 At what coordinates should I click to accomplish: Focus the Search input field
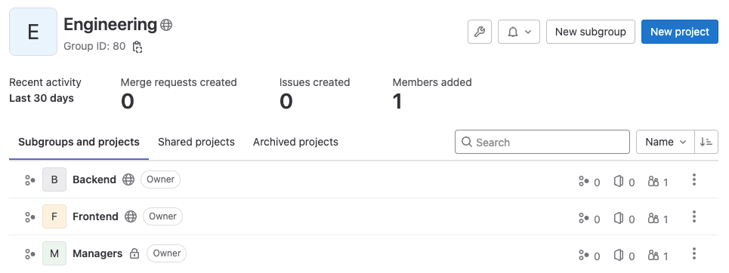click(542, 142)
